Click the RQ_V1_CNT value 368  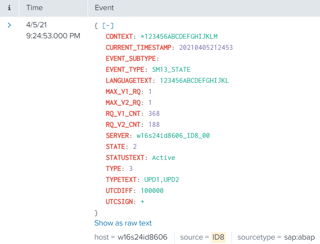pos(154,114)
